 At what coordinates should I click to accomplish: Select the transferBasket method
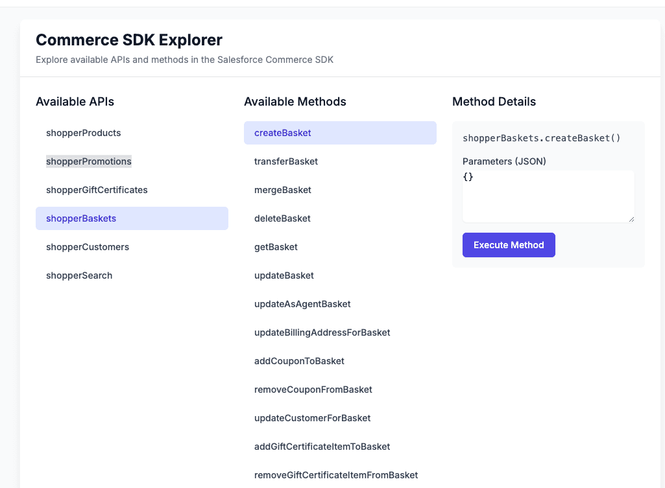(340, 161)
